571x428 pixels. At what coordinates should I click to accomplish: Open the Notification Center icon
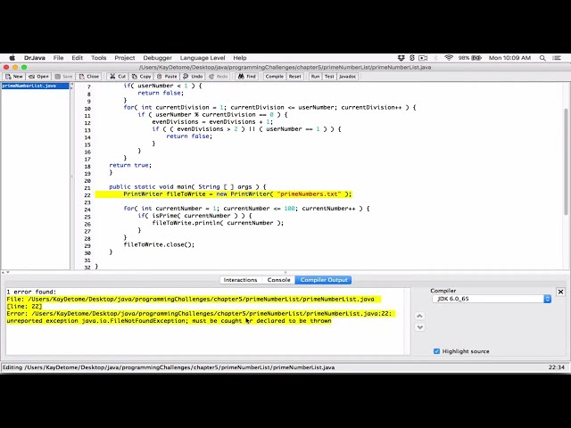pyautogui.click(x=557, y=58)
